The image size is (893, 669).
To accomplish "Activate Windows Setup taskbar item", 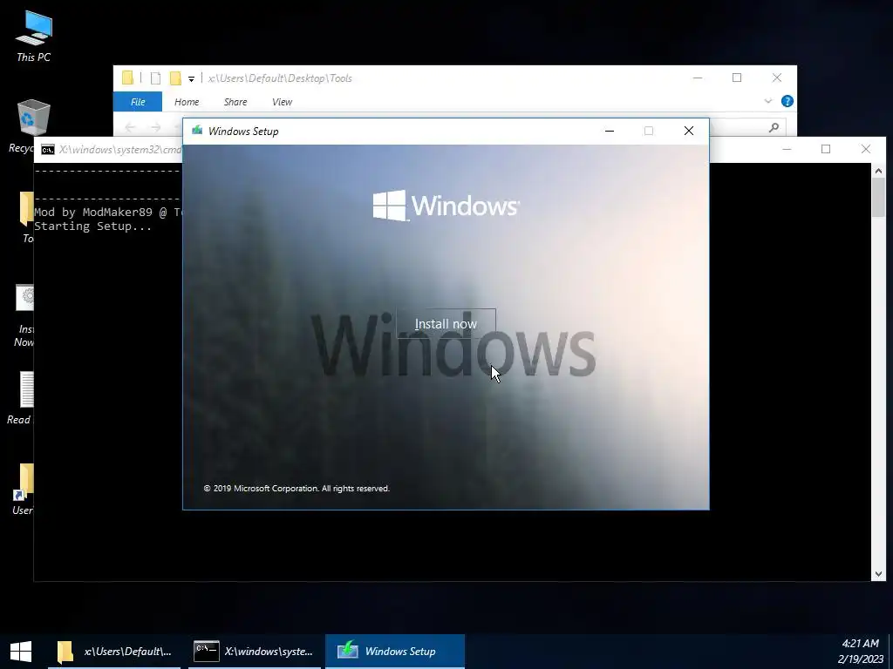I will point(395,652).
